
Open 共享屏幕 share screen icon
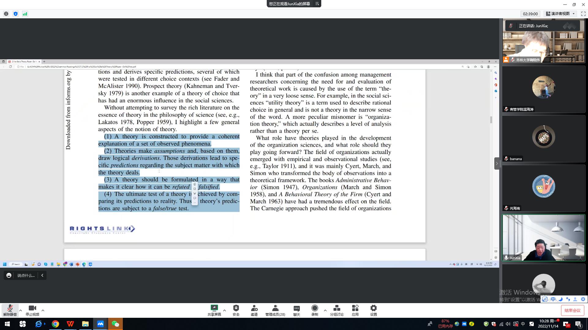click(x=214, y=310)
